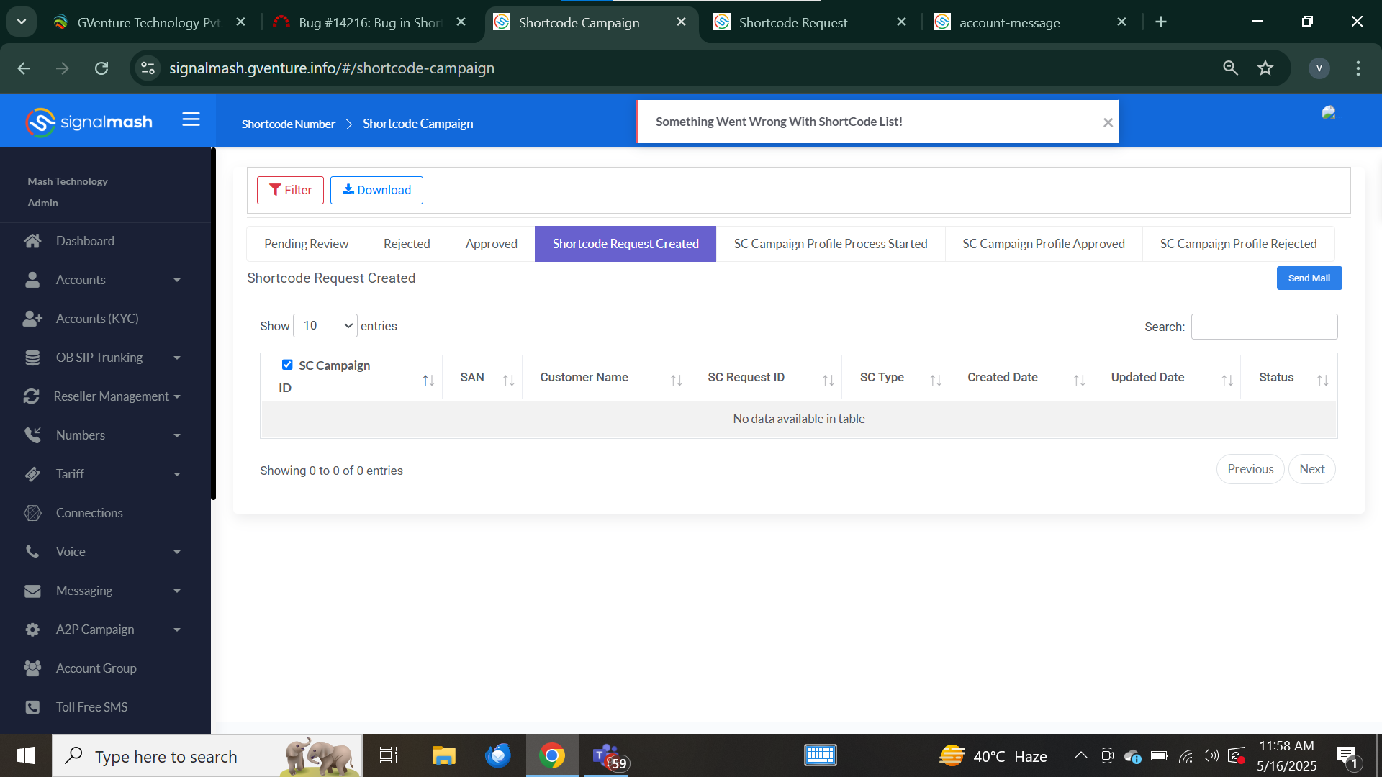Switch to Pending Review tab
The image size is (1382, 777).
306,244
